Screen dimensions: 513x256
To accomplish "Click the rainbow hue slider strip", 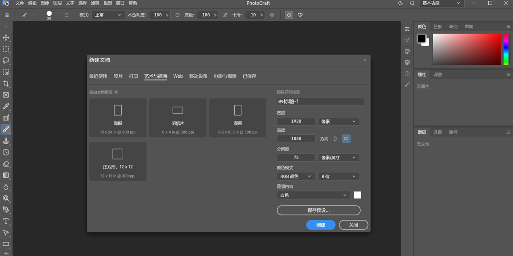I will click(506, 49).
